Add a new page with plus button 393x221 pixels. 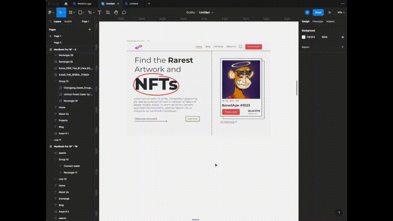pos(90,29)
